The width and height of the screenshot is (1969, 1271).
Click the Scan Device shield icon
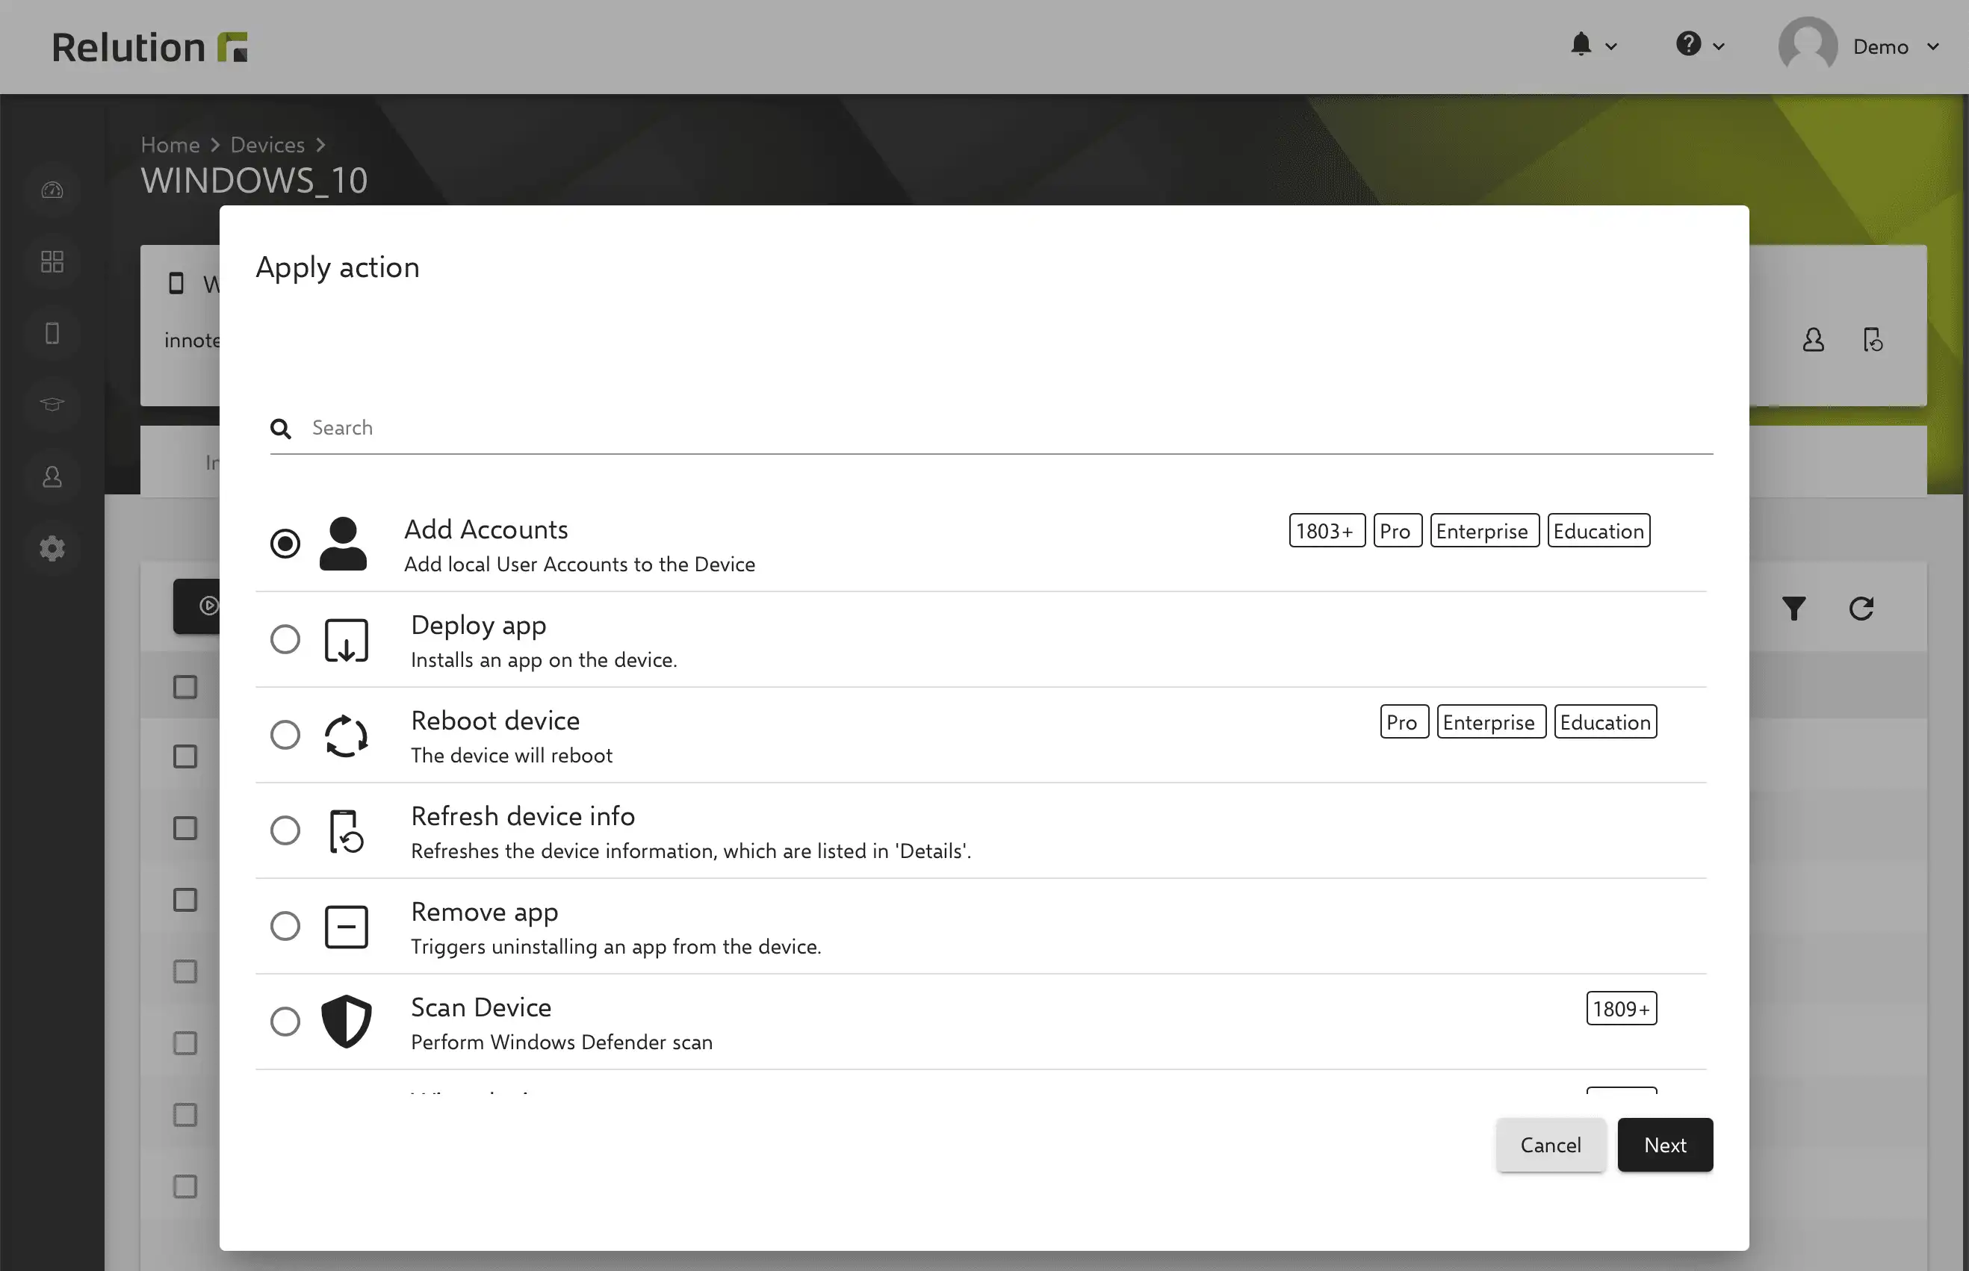pyautogui.click(x=346, y=1022)
